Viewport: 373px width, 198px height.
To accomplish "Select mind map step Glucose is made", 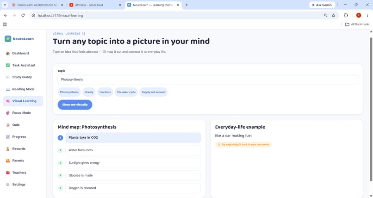I will (133, 175).
